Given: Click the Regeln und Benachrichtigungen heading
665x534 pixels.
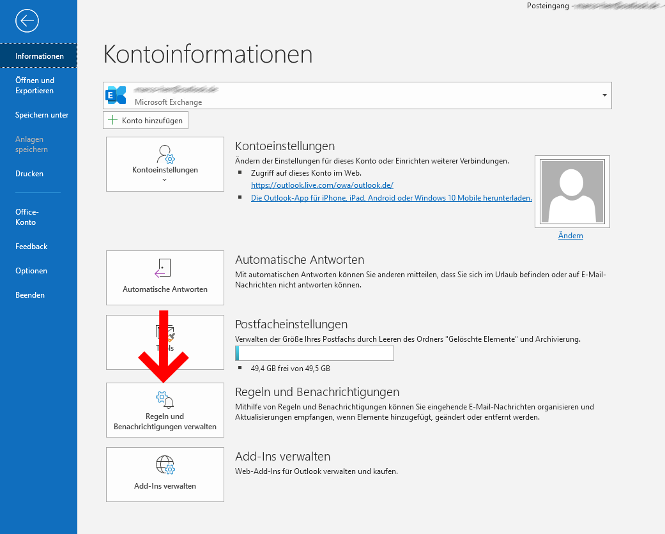Looking at the screenshot, I should tap(317, 392).
